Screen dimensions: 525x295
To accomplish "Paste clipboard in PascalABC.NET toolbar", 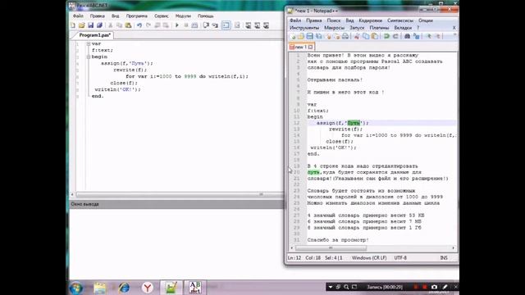I will pyautogui.click(x=128, y=25).
